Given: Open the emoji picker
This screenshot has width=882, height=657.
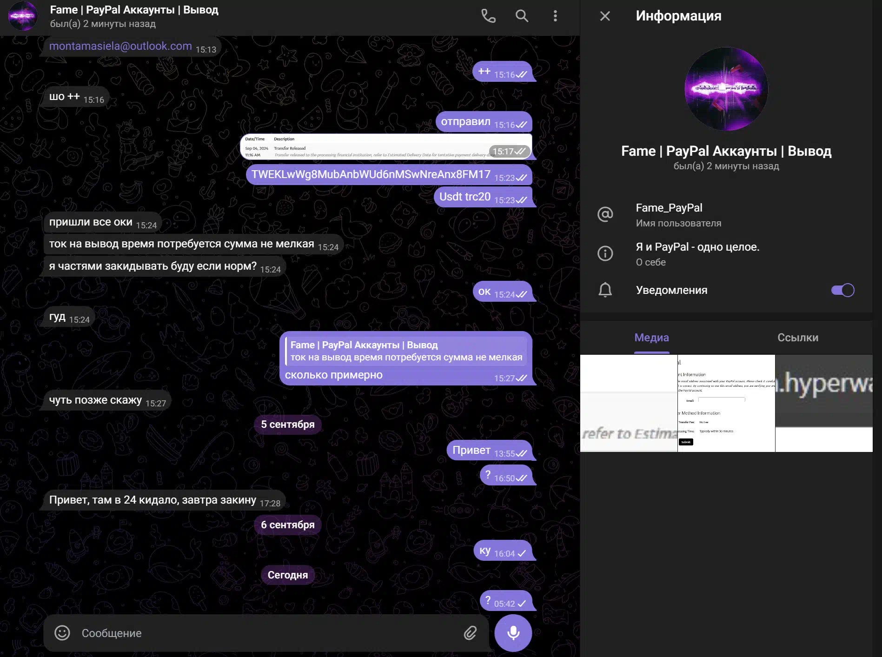Looking at the screenshot, I should click(62, 633).
